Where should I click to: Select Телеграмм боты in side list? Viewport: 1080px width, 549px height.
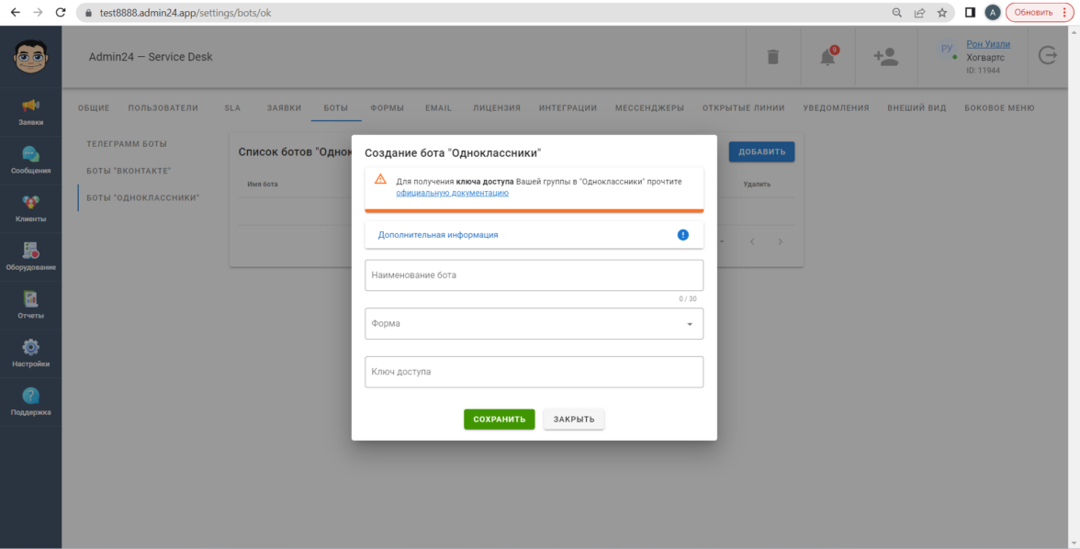point(127,145)
